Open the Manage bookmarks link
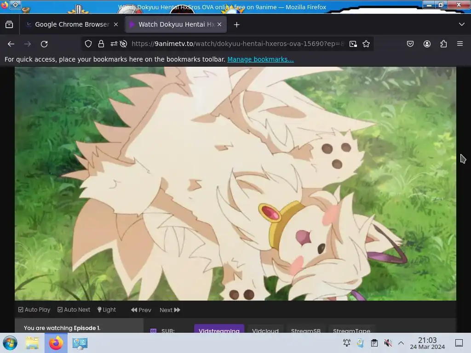The height and width of the screenshot is (353, 471). [x=260, y=59]
